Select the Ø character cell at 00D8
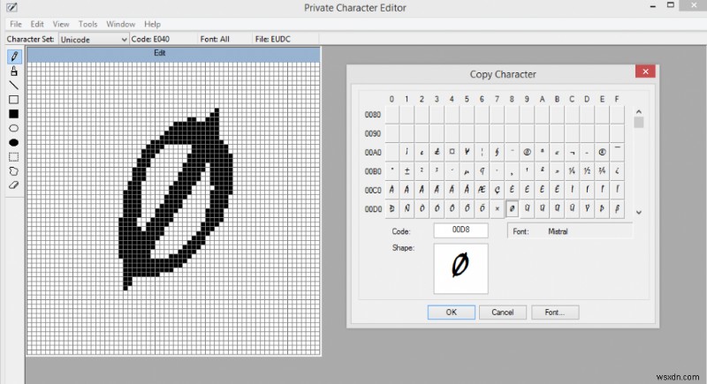Viewport: 707px width, 384px height. (x=512, y=208)
